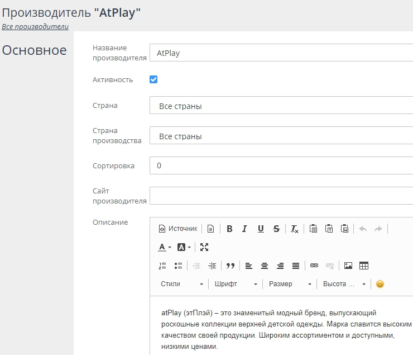The height and width of the screenshot is (355, 413).
Task: Expand the Стили styles dropdown
Action: pyautogui.click(x=182, y=284)
